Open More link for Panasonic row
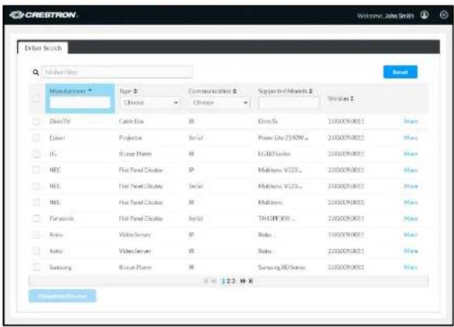This screenshot has width=454, height=327. point(411,219)
